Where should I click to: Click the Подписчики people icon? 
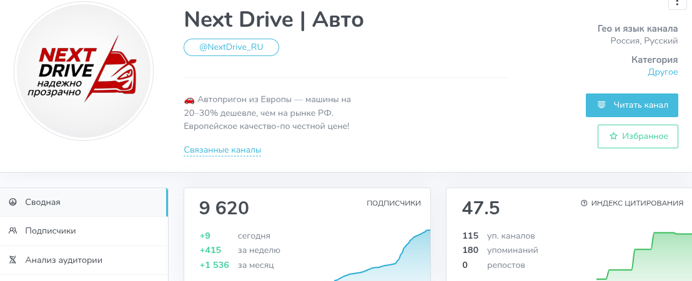[x=12, y=231]
